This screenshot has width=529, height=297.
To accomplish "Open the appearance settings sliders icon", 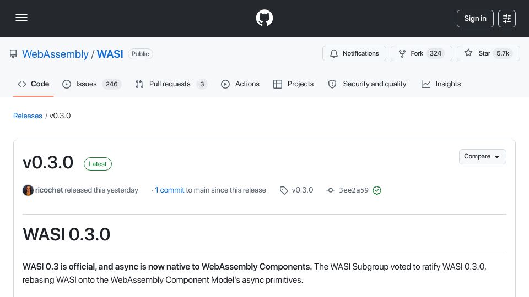I will tap(507, 19).
